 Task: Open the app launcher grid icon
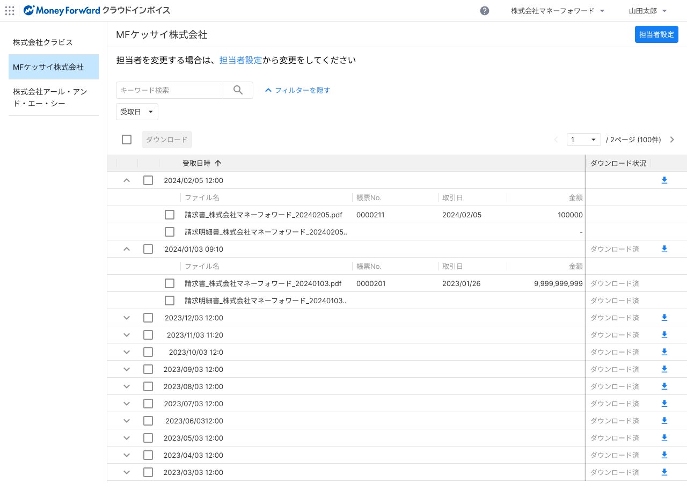pos(10,11)
